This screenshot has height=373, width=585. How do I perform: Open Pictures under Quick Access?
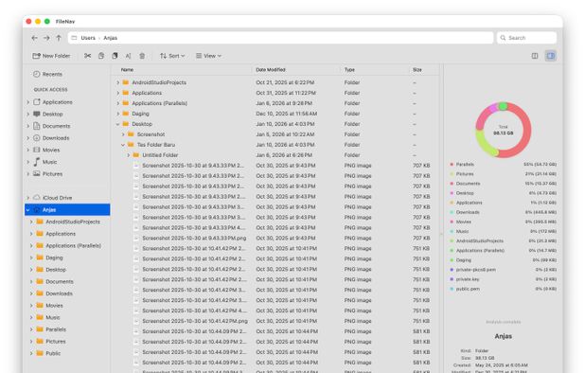[x=48, y=173]
